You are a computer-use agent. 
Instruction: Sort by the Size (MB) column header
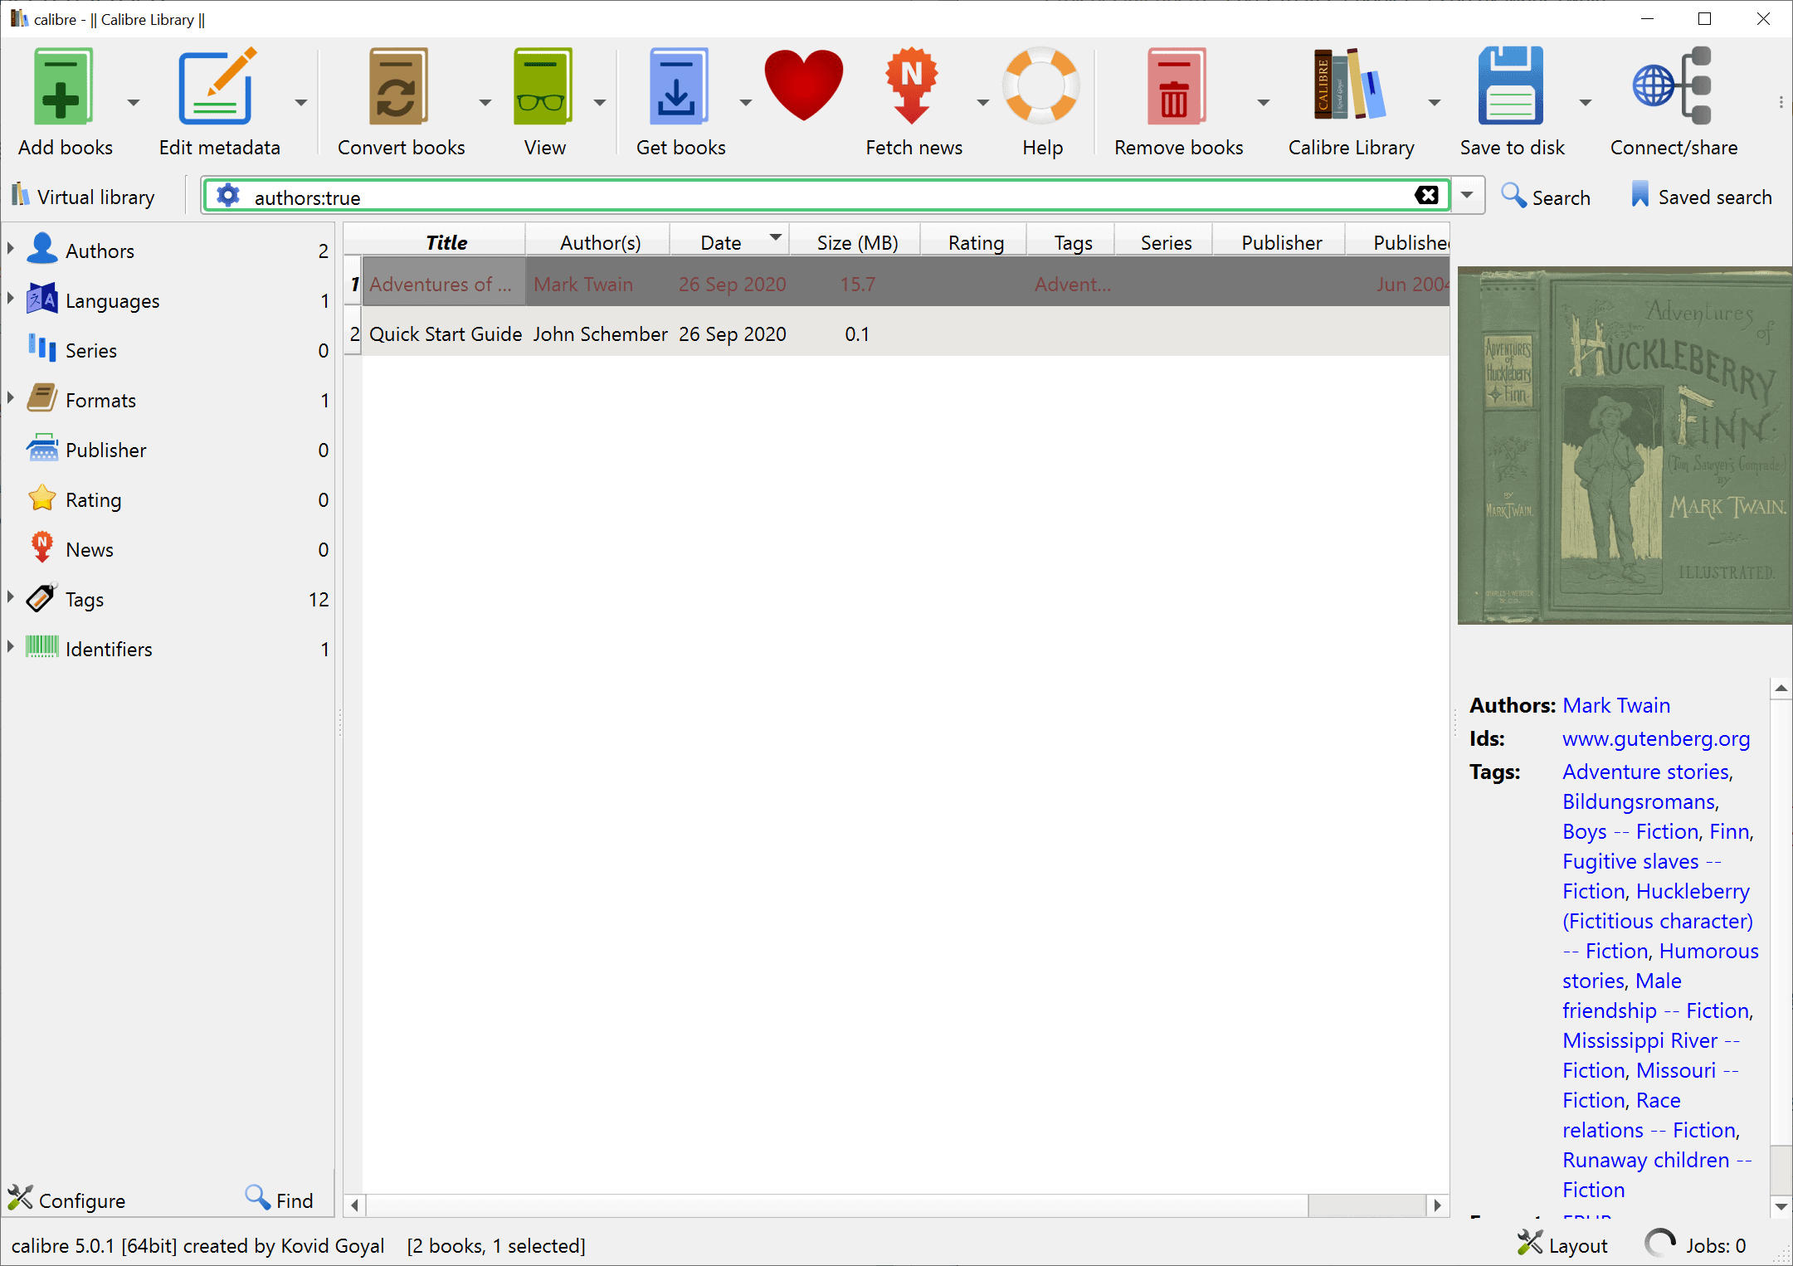pos(857,242)
